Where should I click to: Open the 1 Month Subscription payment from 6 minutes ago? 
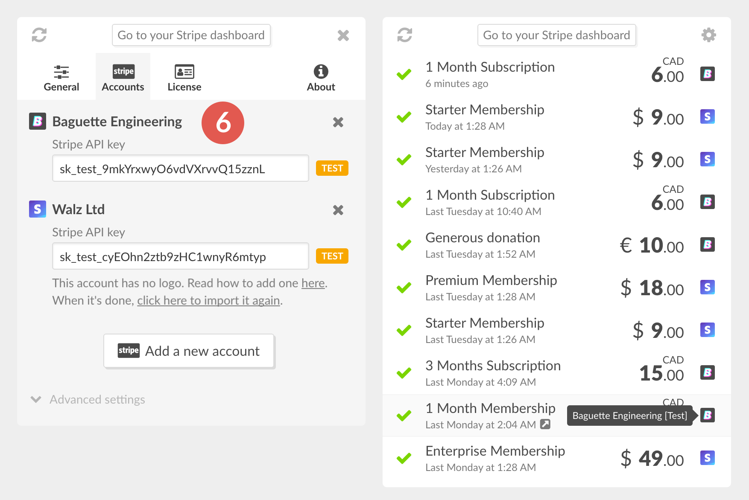(557, 74)
